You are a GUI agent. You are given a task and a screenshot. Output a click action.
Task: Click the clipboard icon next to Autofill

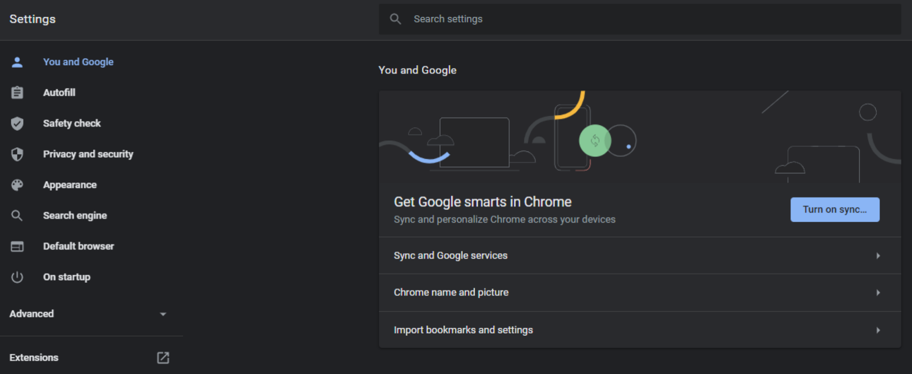17,93
